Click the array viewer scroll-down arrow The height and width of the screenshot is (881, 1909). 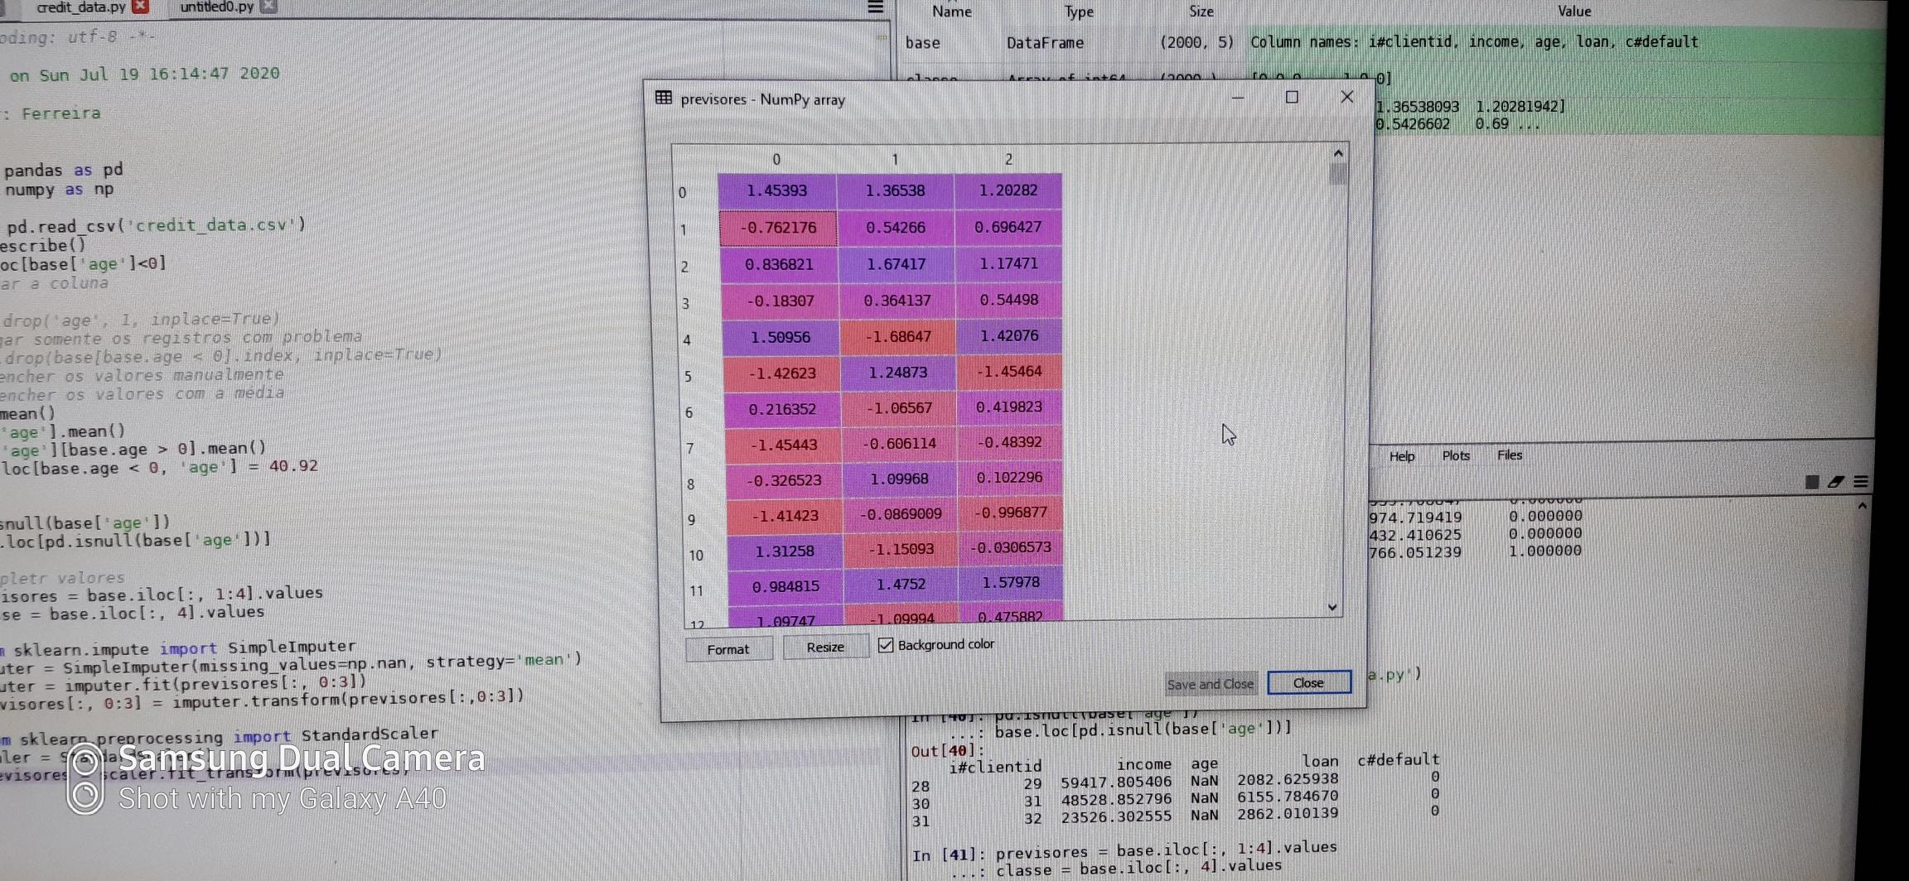[x=1332, y=607]
